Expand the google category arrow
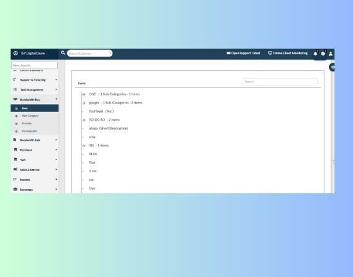Viewport: 353px width, 277px height. coord(84,103)
